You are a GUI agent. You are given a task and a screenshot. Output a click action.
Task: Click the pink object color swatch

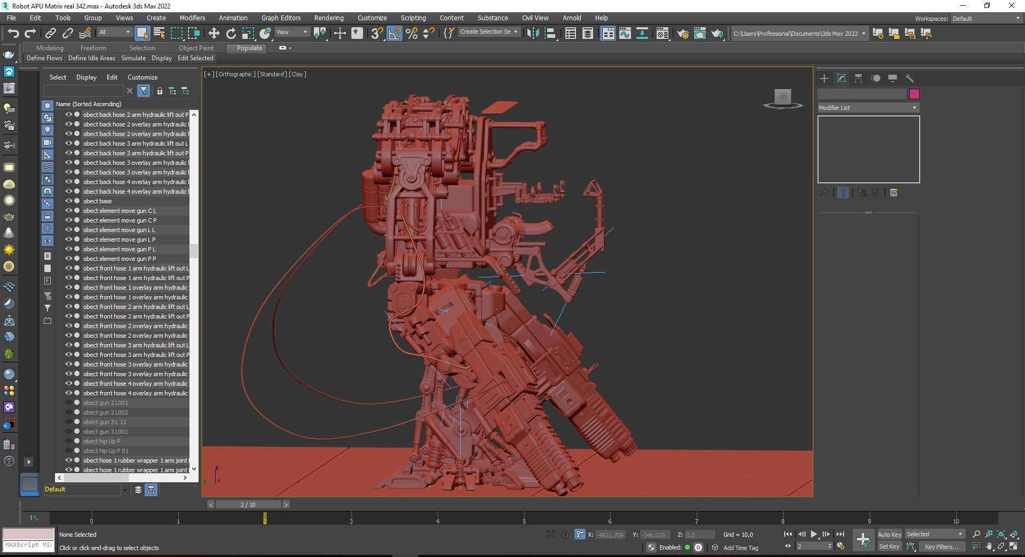point(914,94)
